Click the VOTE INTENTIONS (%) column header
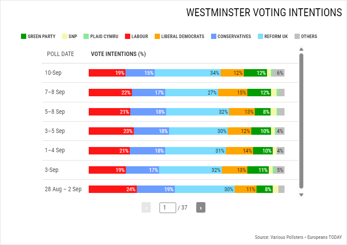Viewport: 347px width, 245px height. coord(118,54)
